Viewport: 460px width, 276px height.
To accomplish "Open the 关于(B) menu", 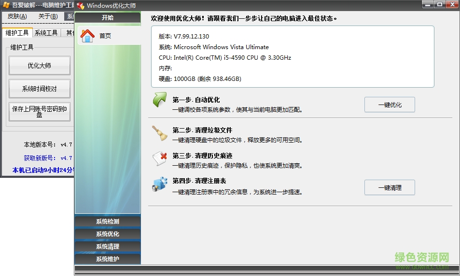I will coord(48,16).
